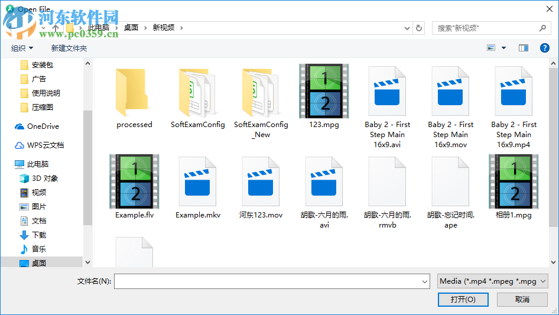This screenshot has width=559, height=315.
Task: Select the 河东123.mov file icon
Action: pyautogui.click(x=261, y=181)
